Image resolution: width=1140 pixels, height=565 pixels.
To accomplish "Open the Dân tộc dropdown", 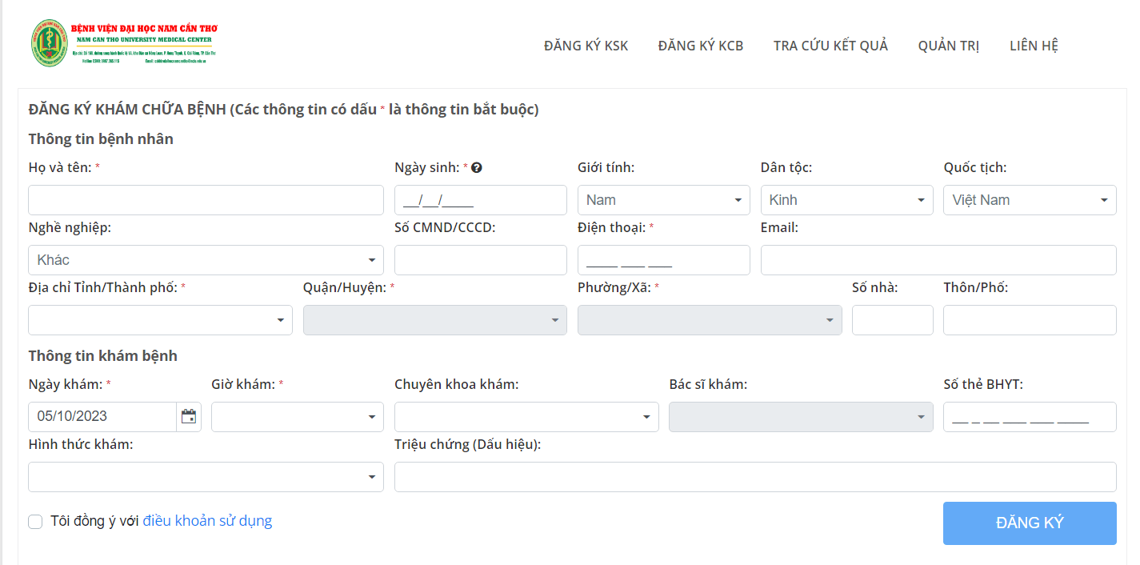I will 846,200.
